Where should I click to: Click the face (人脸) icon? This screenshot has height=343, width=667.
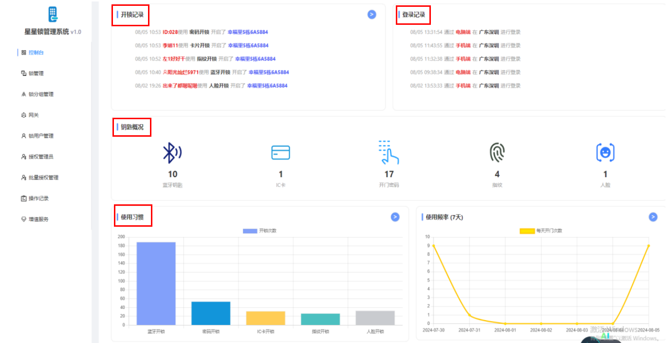(605, 153)
